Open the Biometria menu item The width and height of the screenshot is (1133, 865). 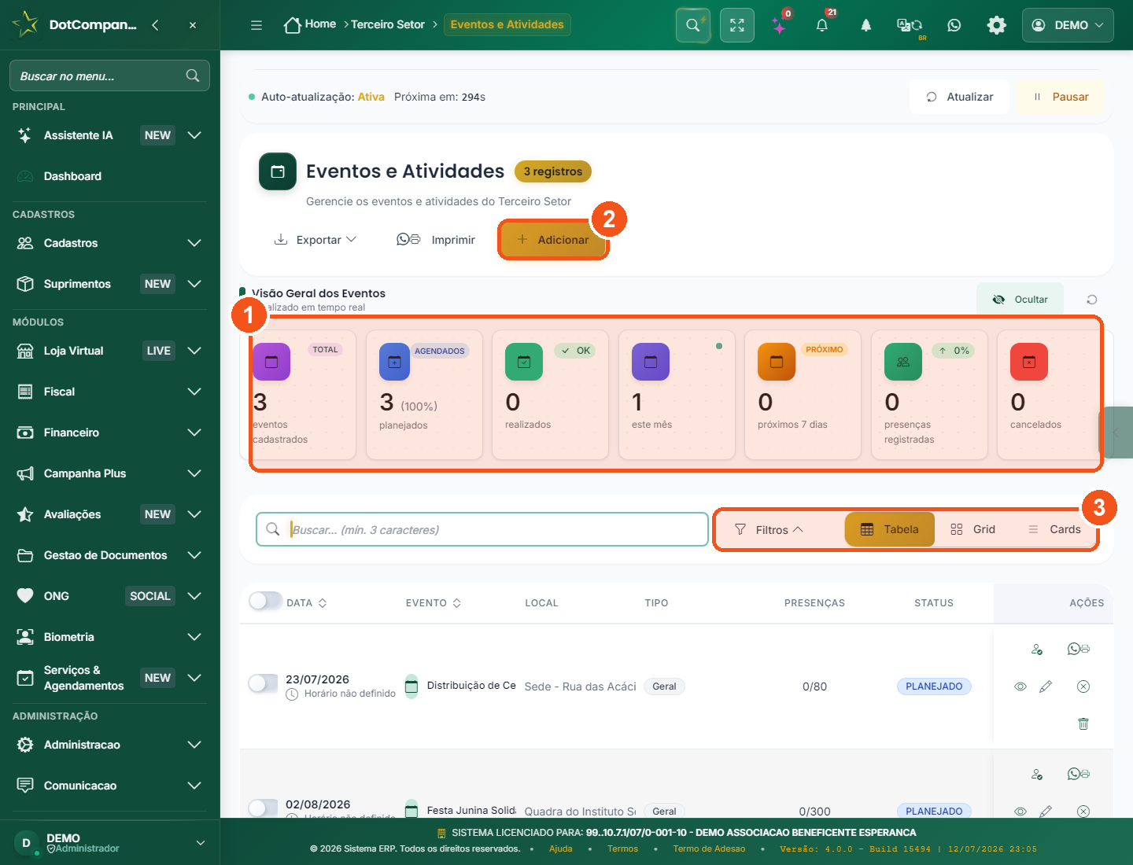click(x=109, y=637)
